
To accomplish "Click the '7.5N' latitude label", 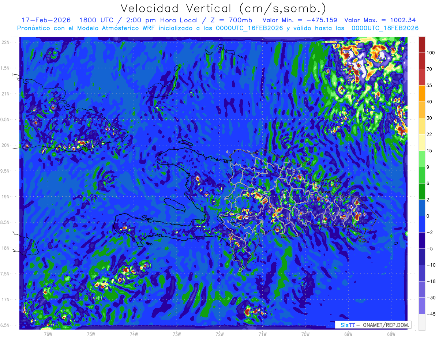I will [x=5, y=274].
